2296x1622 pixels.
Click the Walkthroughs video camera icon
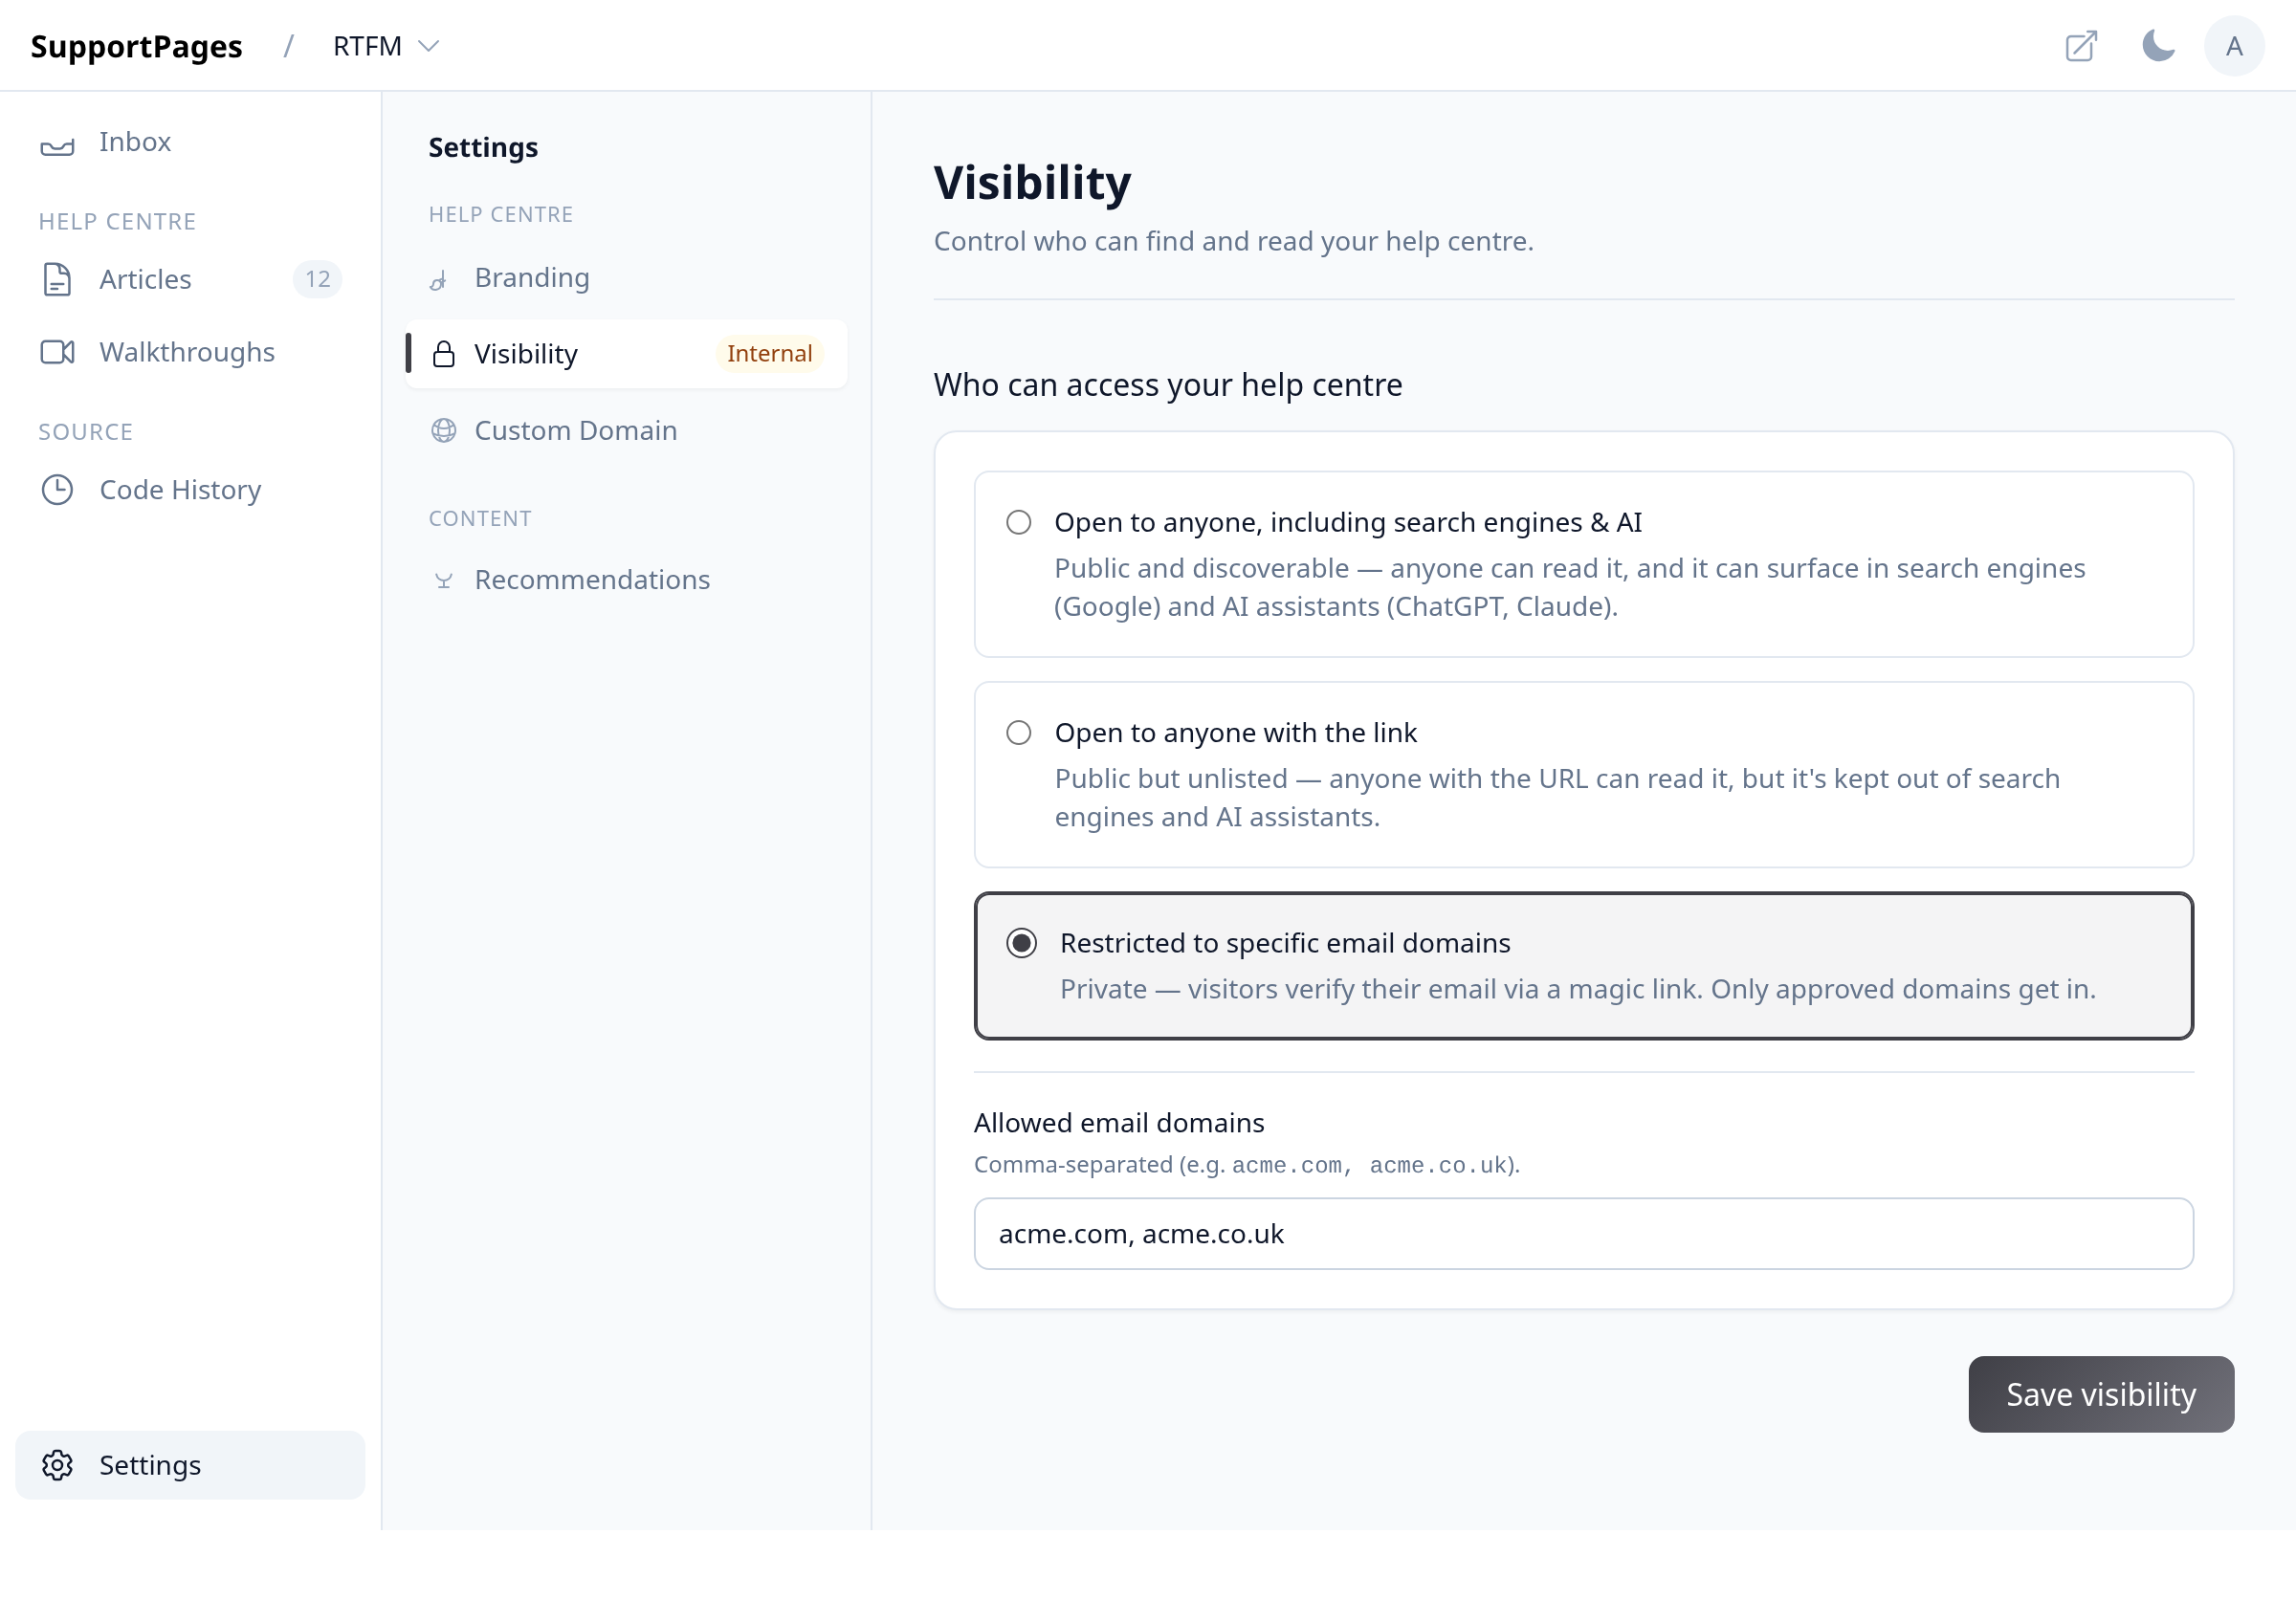pos(57,353)
